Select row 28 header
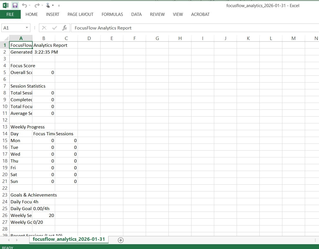Screen dimensions: 319x249 (5, 229)
